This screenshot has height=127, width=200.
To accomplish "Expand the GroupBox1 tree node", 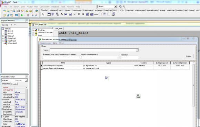I will [3, 38].
